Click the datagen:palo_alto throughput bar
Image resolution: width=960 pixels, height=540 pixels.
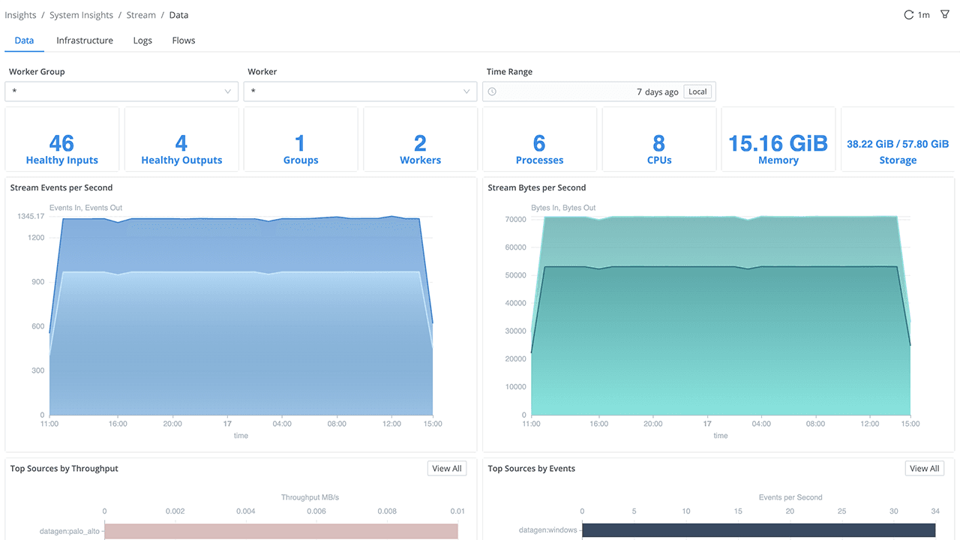(281, 531)
